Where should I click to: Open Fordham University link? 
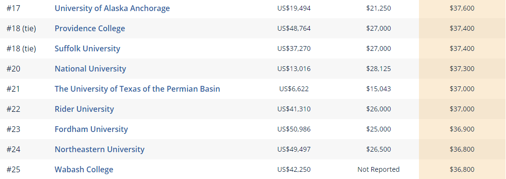tap(91, 129)
